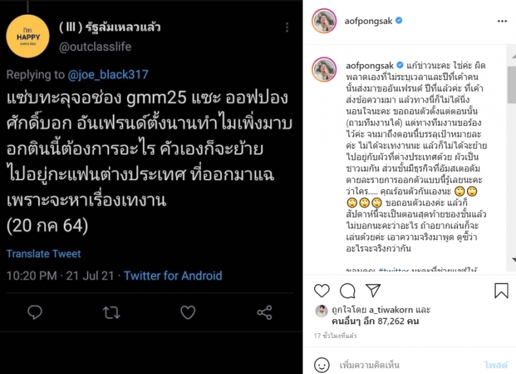Open aofpongsak avatar in post header
Viewport: 516px width, 374px height.
point(322,21)
